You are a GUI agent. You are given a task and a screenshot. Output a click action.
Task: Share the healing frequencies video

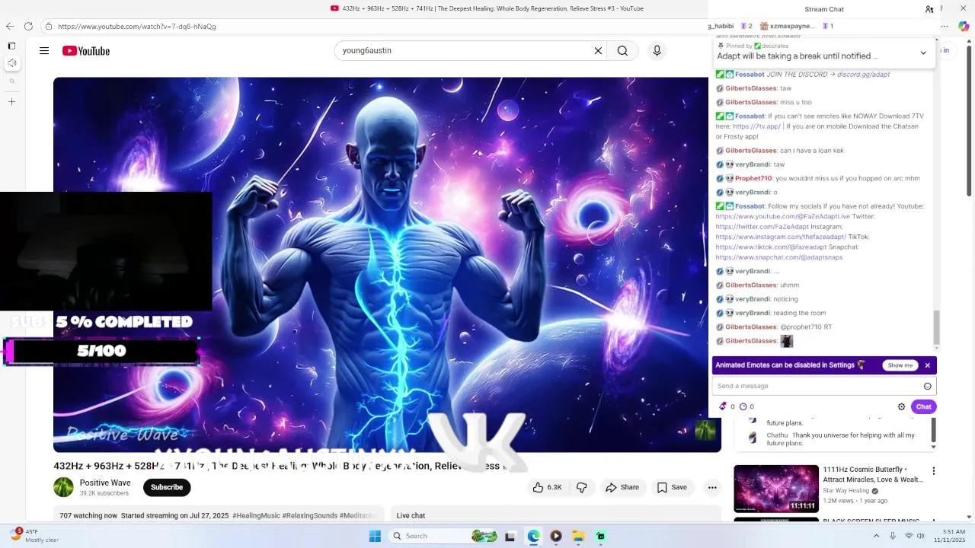click(622, 487)
